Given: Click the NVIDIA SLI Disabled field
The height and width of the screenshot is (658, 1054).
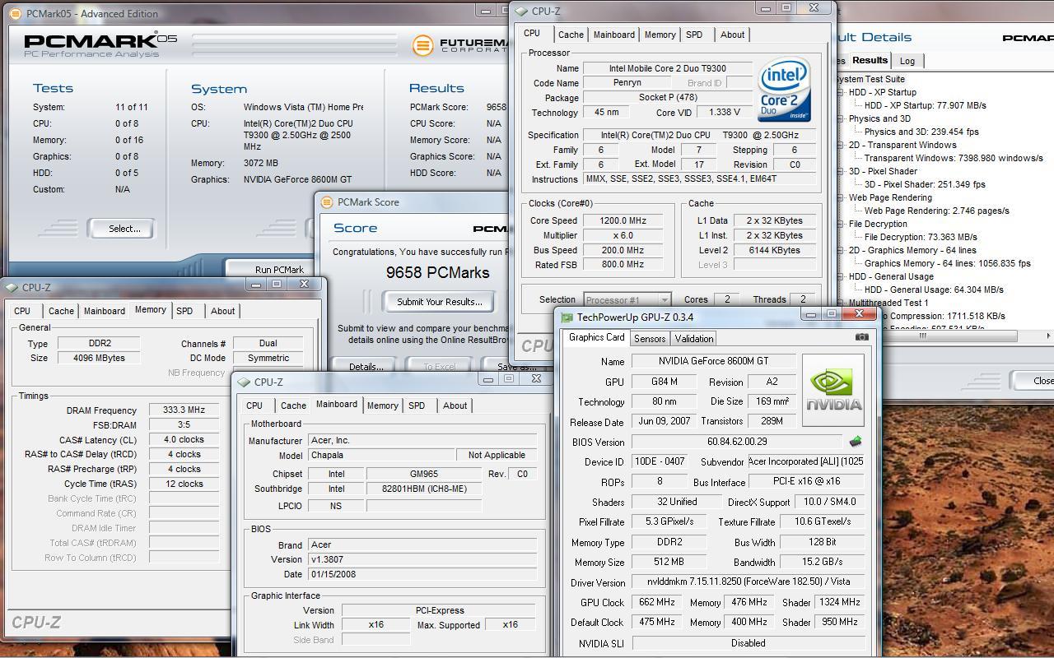Looking at the screenshot, I should (748, 643).
